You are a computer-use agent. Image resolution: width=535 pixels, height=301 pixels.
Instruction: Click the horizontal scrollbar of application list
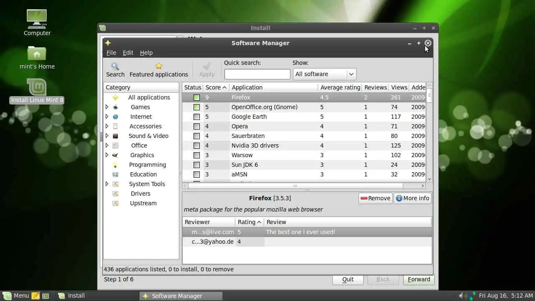tap(295, 186)
